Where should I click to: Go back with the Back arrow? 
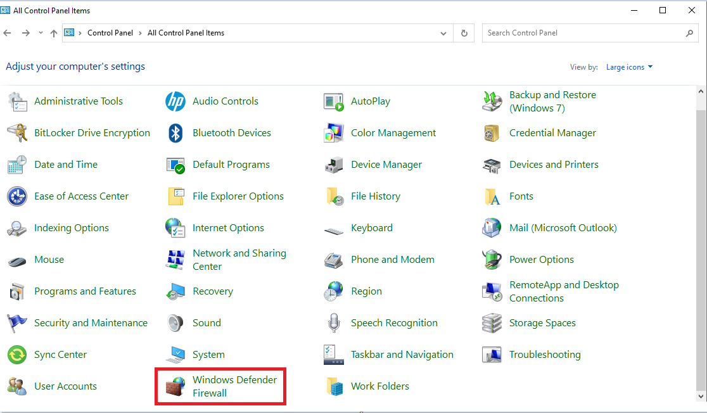tap(7, 33)
